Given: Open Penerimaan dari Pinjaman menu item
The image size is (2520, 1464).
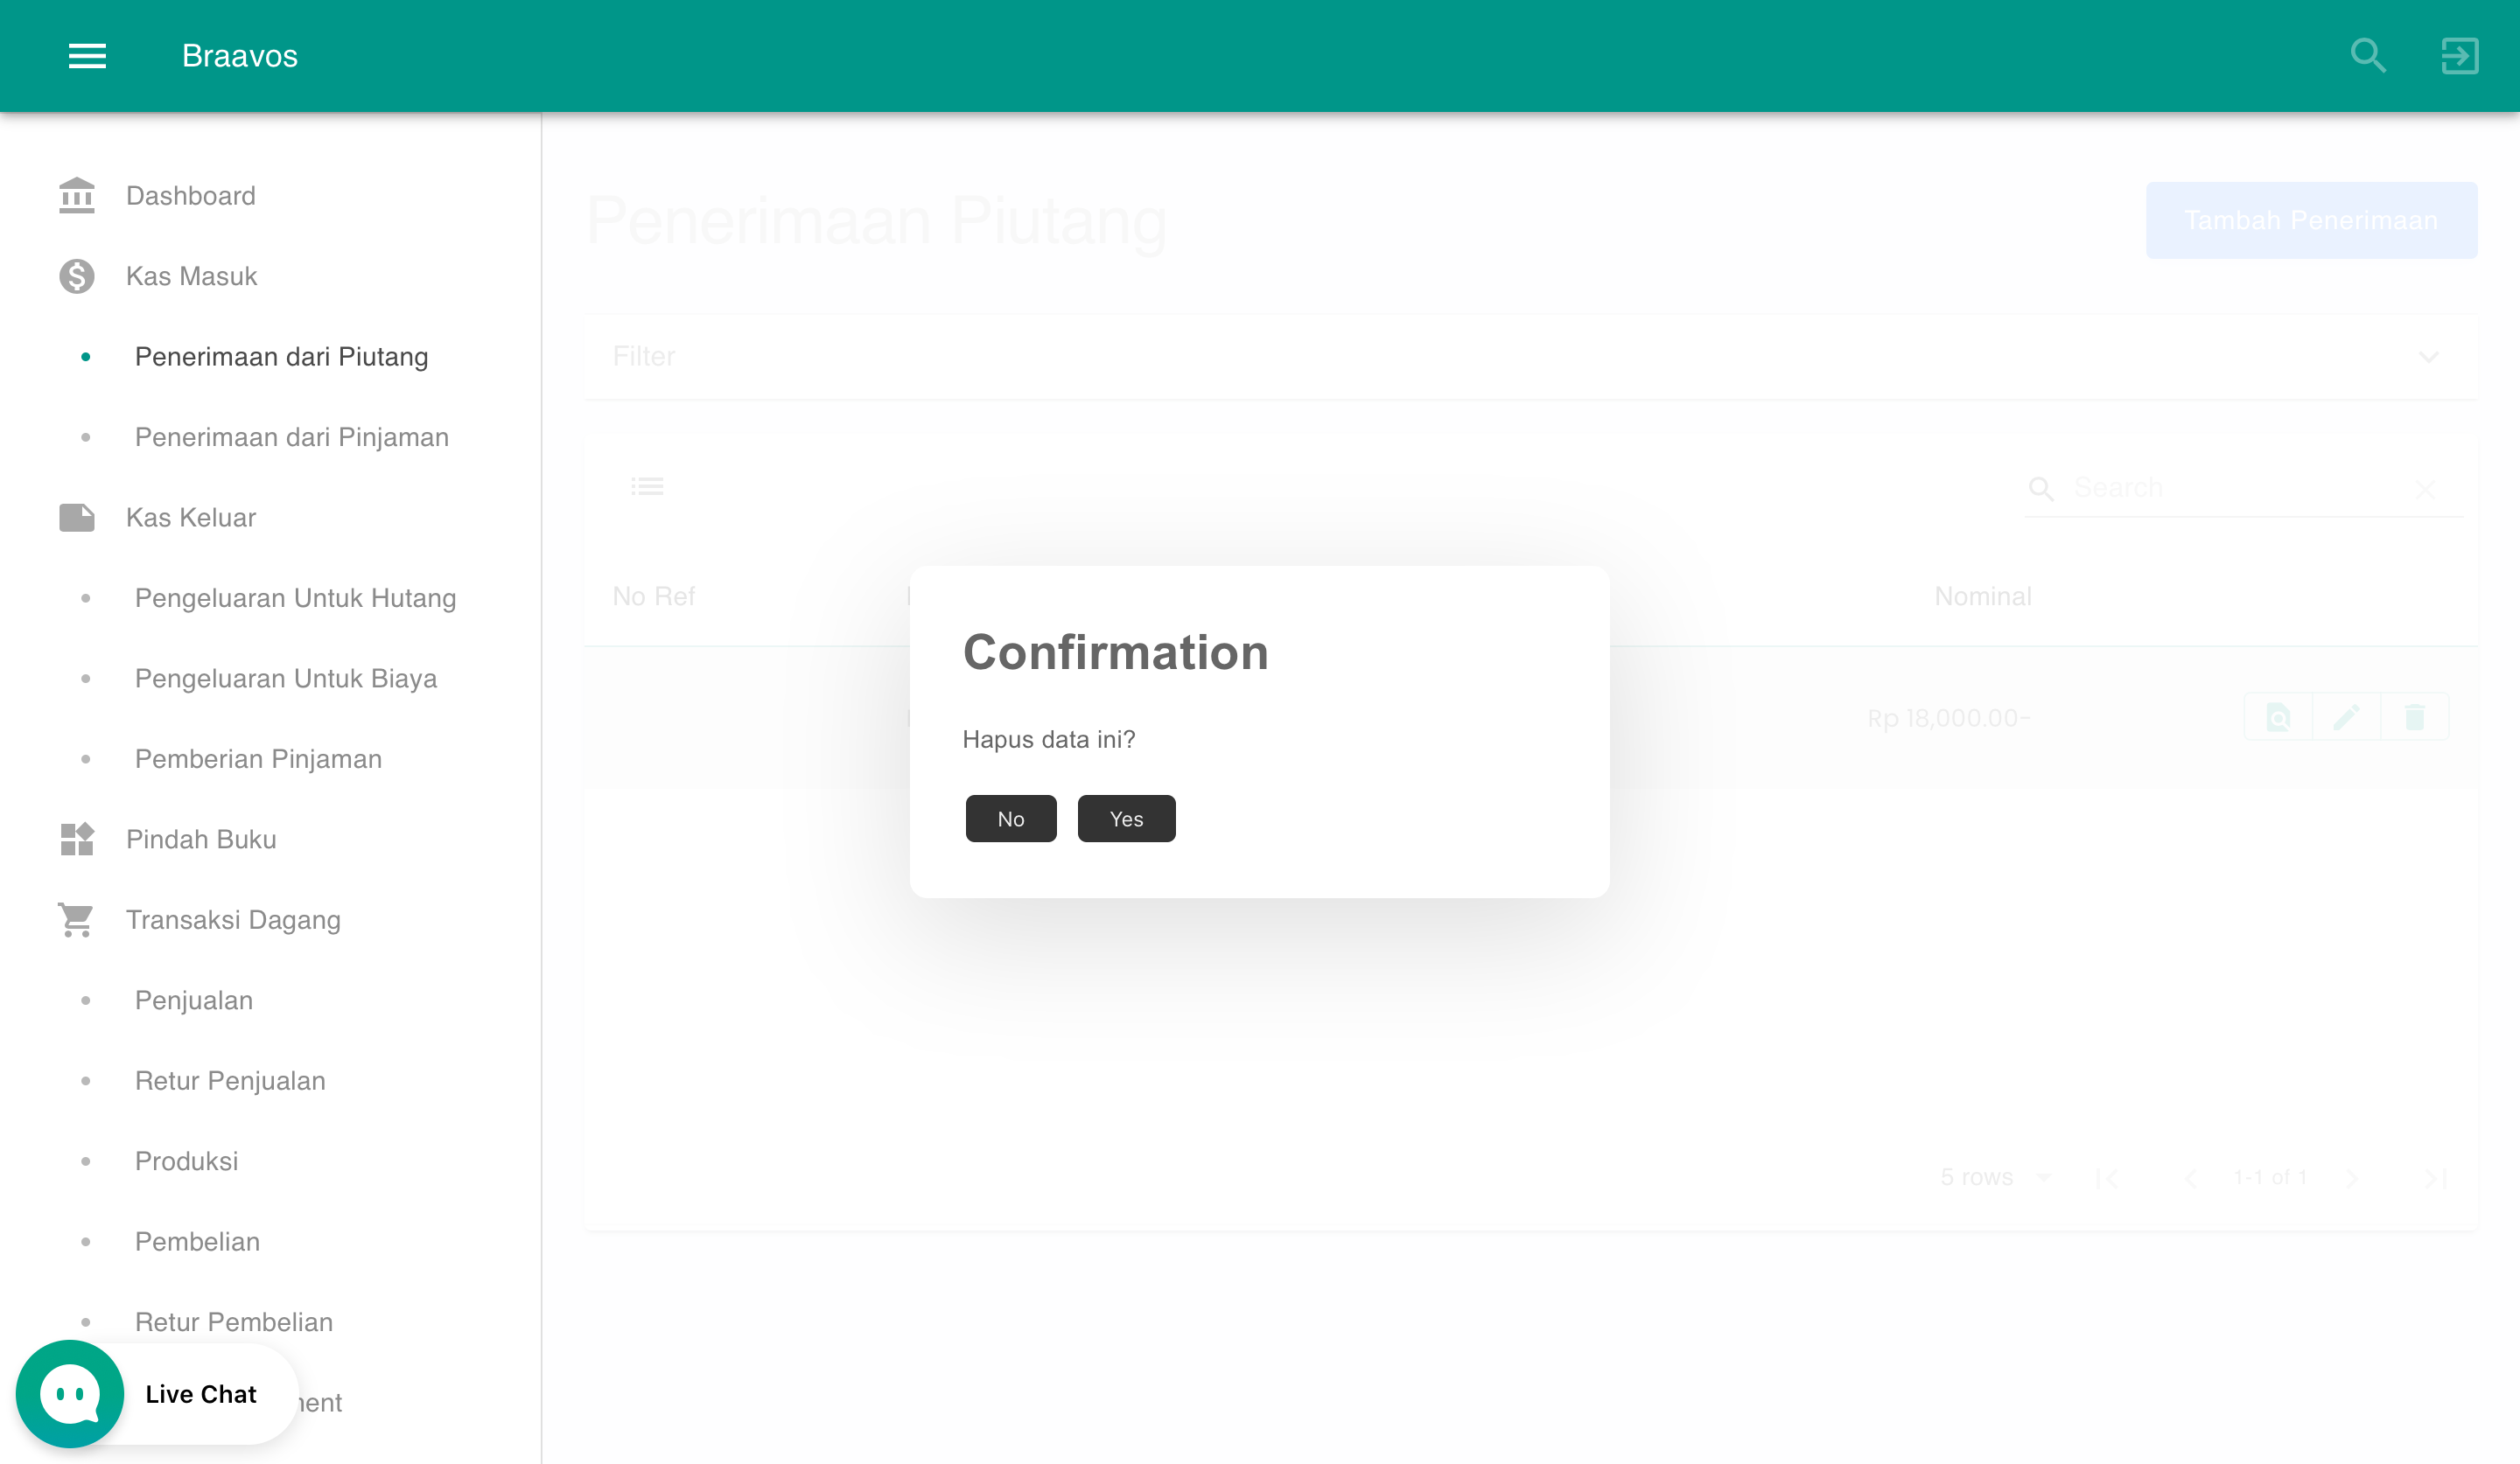Looking at the screenshot, I should [x=292, y=436].
